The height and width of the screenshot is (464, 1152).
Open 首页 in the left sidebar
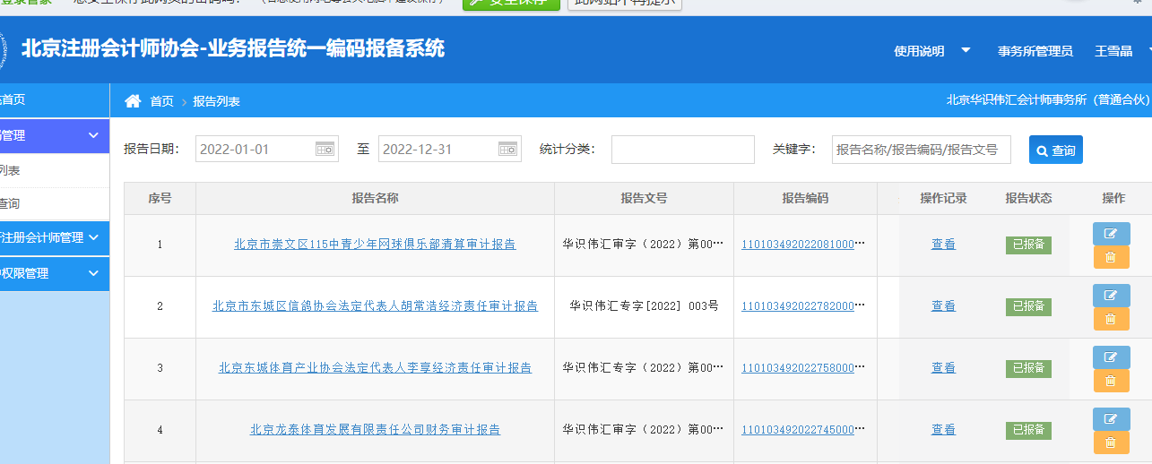coord(13,100)
